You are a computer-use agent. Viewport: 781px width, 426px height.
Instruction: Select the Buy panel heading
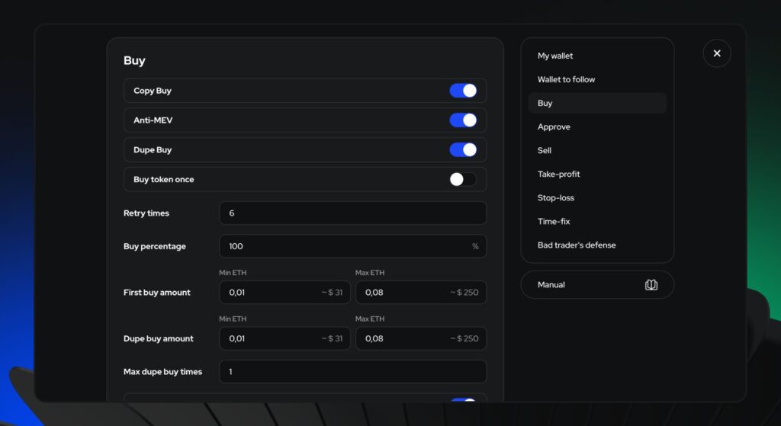[x=134, y=60]
